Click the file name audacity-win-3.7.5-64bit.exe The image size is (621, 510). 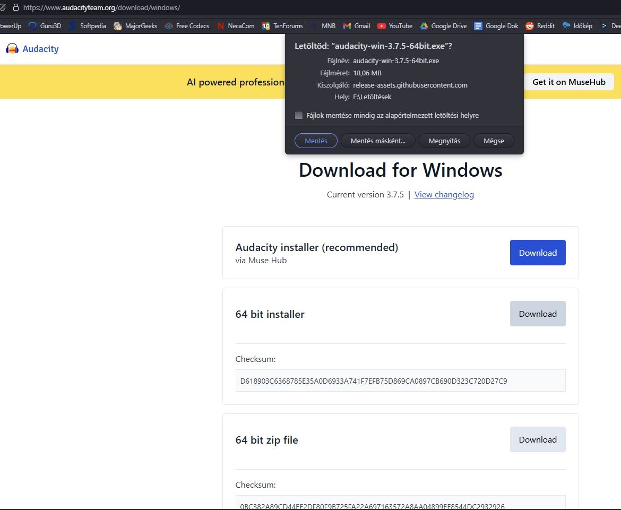tap(395, 60)
